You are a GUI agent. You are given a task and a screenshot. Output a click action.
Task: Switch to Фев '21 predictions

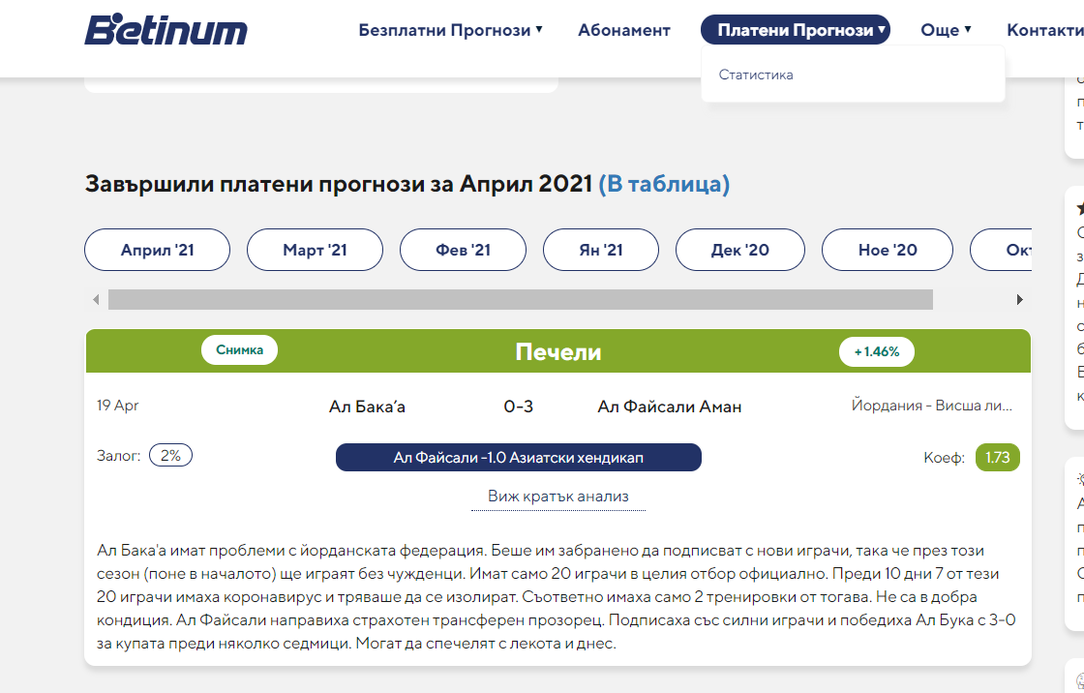[x=463, y=250]
